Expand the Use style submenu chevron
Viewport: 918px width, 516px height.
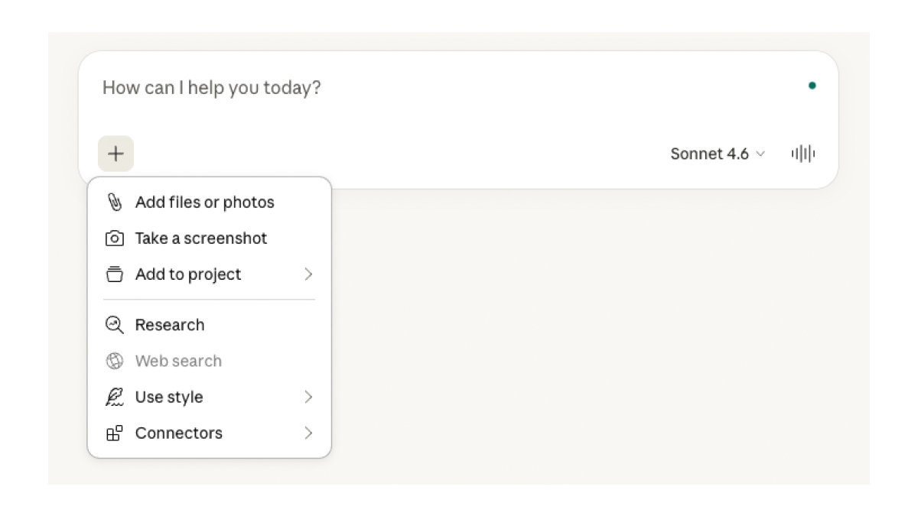(x=308, y=398)
